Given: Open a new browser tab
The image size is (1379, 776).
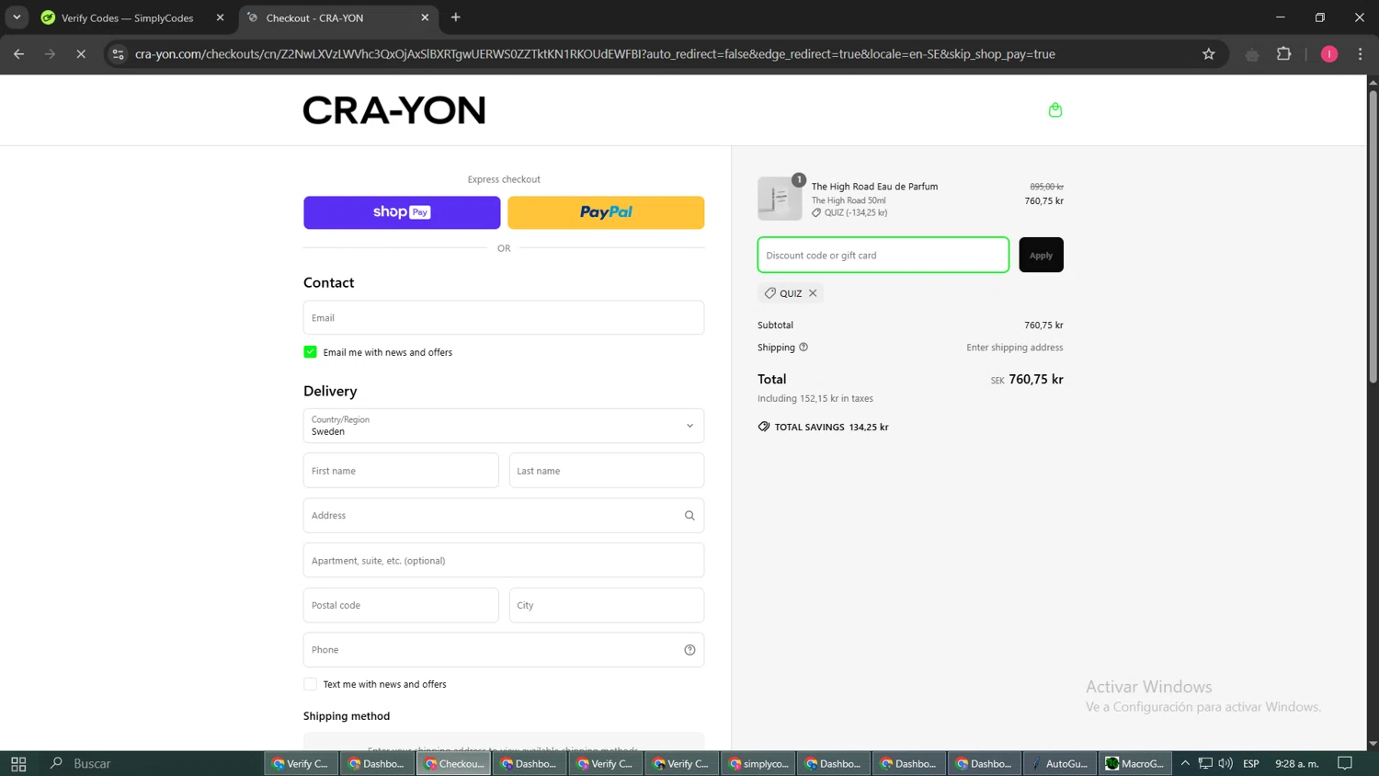Looking at the screenshot, I should pyautogui.click(x=456, y=17).
